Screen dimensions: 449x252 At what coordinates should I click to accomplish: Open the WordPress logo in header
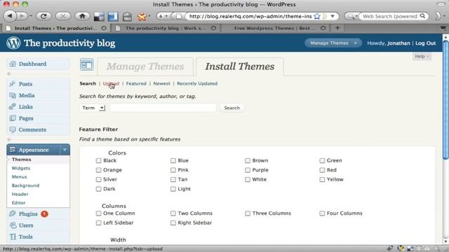[13, 43]
